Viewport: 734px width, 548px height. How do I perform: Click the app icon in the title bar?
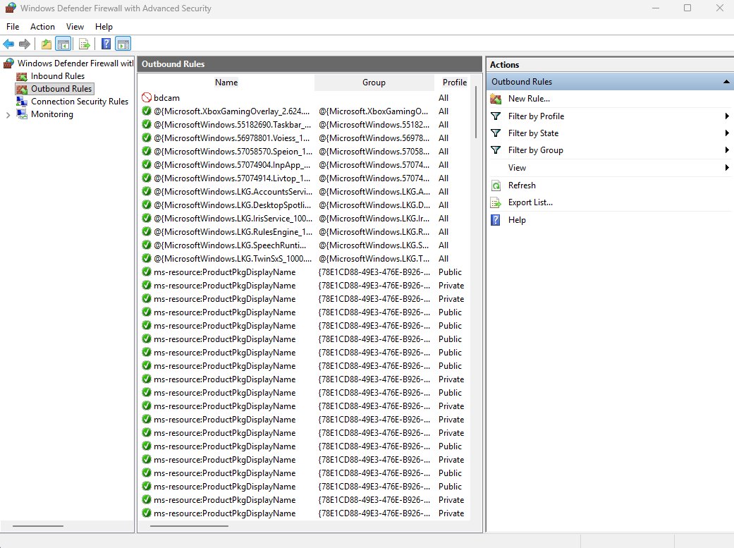[11, 8]
